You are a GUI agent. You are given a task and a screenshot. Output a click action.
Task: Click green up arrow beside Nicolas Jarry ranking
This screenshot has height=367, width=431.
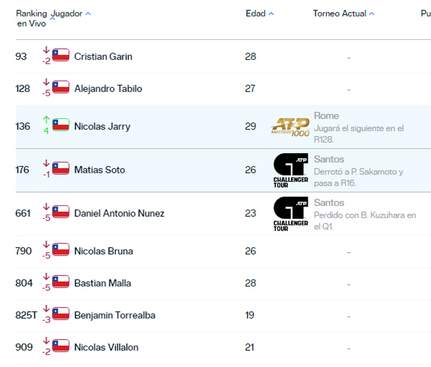coord(46,120)
